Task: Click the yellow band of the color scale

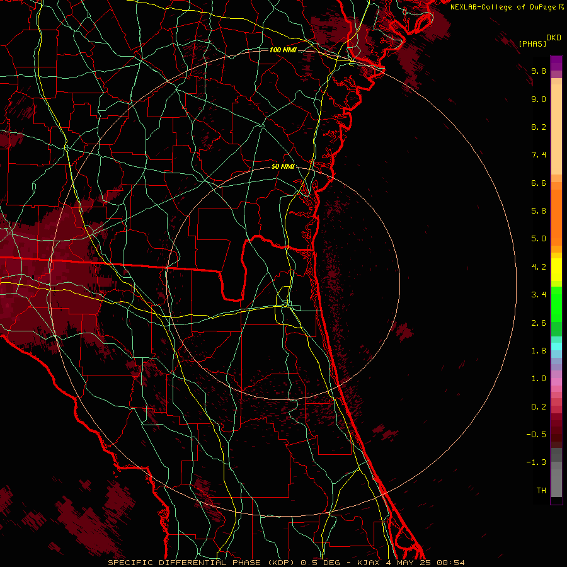Action: [556, 270]
